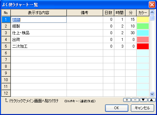Close the よく使うチャート一覧 dialog
Image resolution: width=157 pixels, height=115 pixels.
tap(152, 5)
